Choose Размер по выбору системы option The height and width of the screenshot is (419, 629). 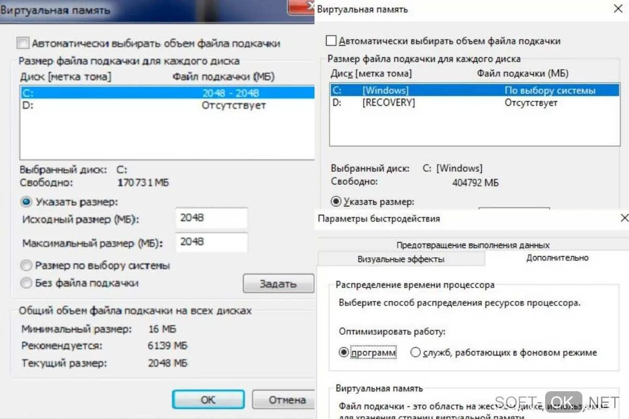click(26, 266)
